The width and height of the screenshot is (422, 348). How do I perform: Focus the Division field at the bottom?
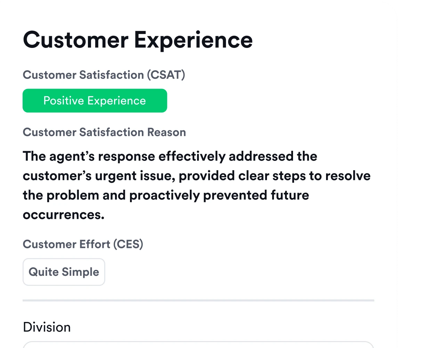pos(198,345)
